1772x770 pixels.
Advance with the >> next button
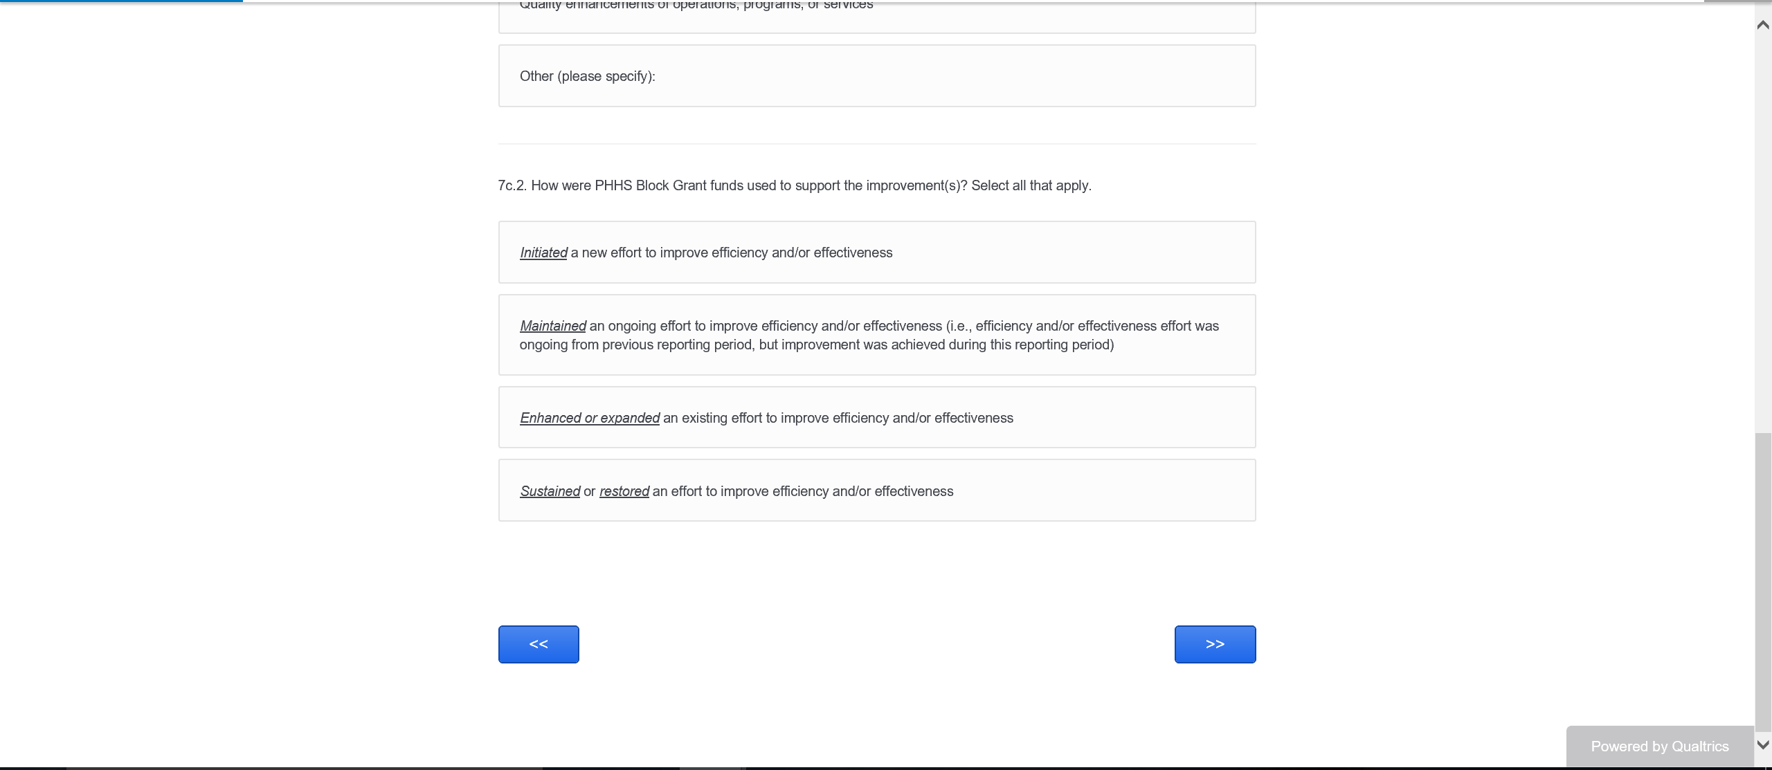[x=1215, y=644]
